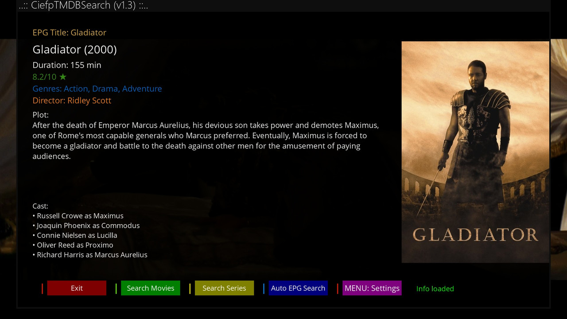
Task: Select cast entry 'Russell Crowe as Maximus'
Action: coord(78,216)
